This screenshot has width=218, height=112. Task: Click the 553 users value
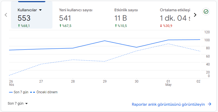point(24,18)
